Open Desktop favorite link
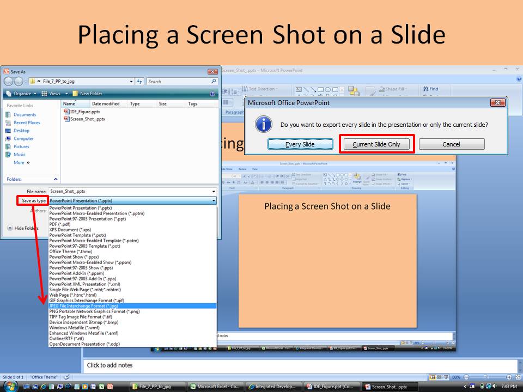 (21, 130)
